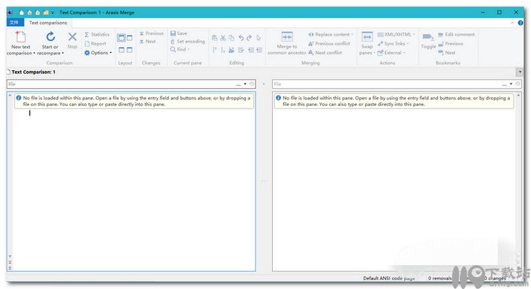Viewport: 531px width, 289px height.
Task: Click Set encoding in Current pane group
Action: point(188,41)
